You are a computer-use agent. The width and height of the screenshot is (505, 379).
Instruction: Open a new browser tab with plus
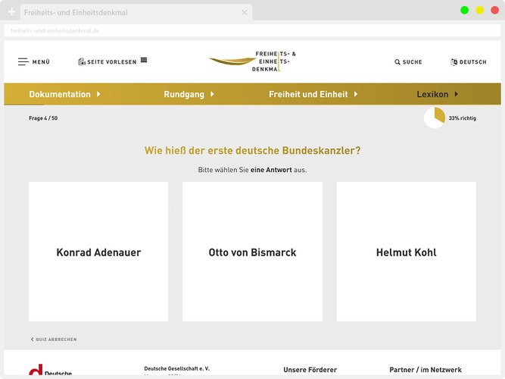coord(11,12)
